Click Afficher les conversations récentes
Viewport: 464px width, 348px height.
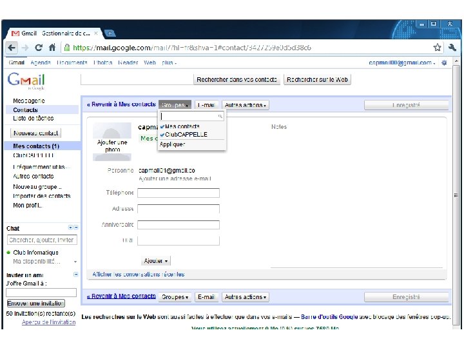[138, 275]
